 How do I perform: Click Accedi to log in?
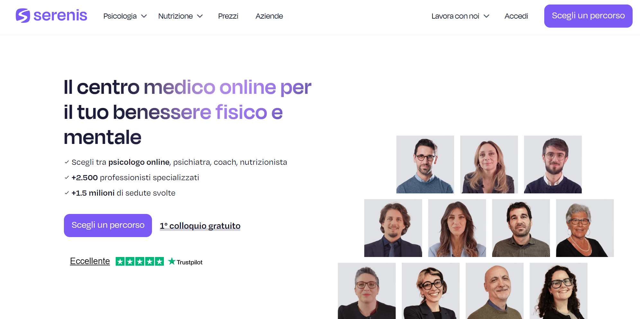pyautogui.click(x=516, y=16)
